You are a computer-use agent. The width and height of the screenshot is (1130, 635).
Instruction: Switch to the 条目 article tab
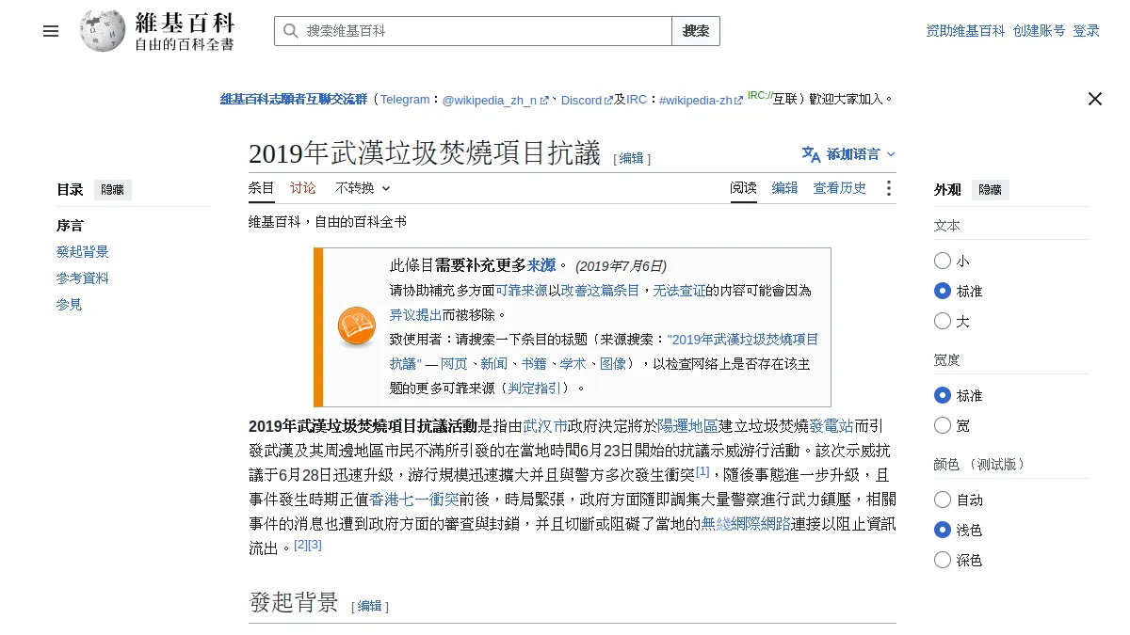262,188
